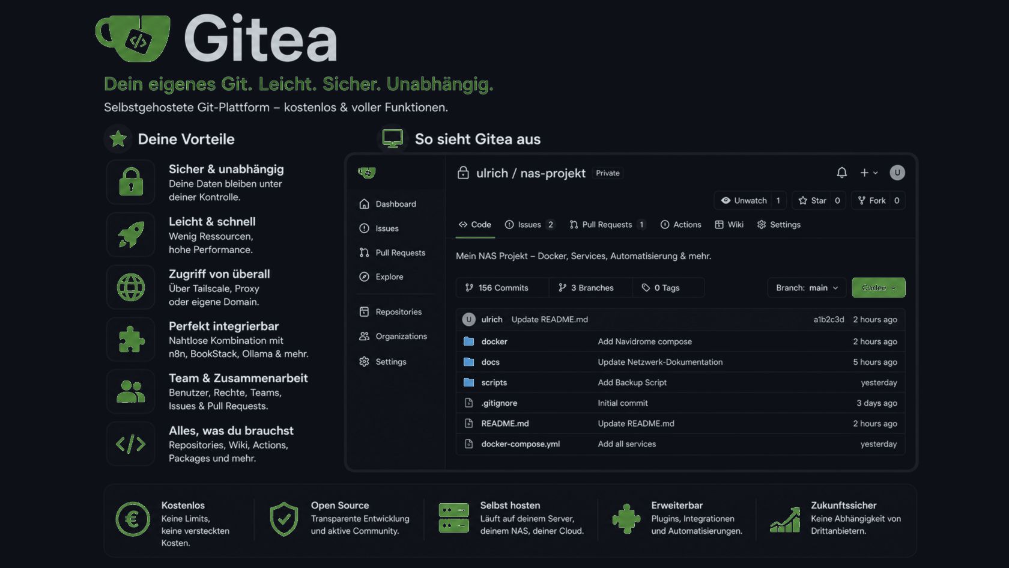Click the code brackets icon next to Alles, was du brauchst

click(x=131, y=444)
